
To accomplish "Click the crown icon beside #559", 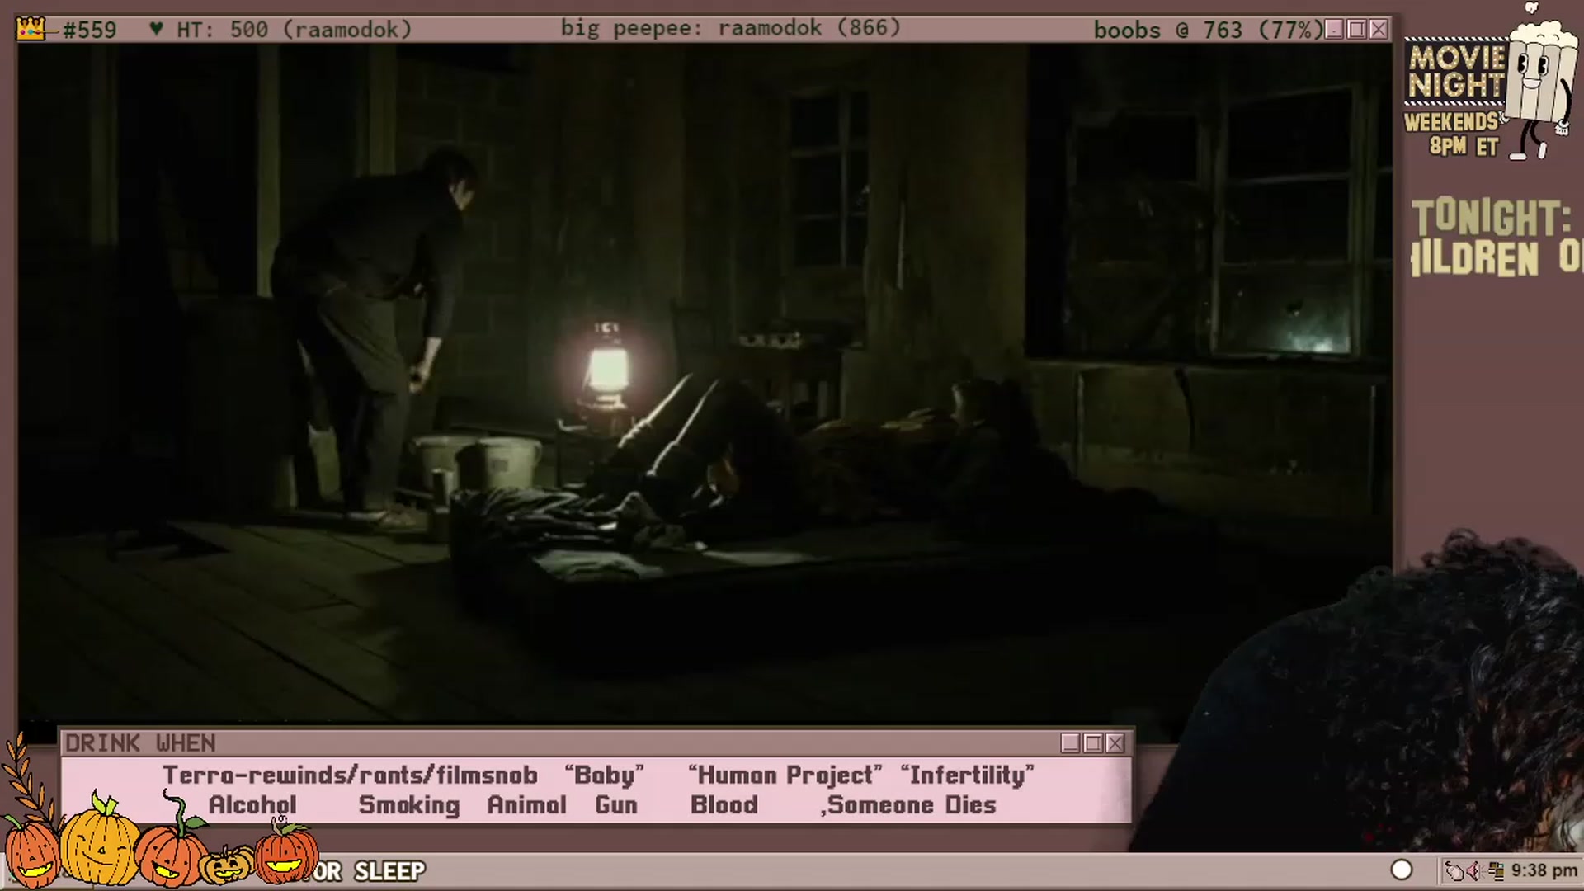I will click(x=31, y=29).
